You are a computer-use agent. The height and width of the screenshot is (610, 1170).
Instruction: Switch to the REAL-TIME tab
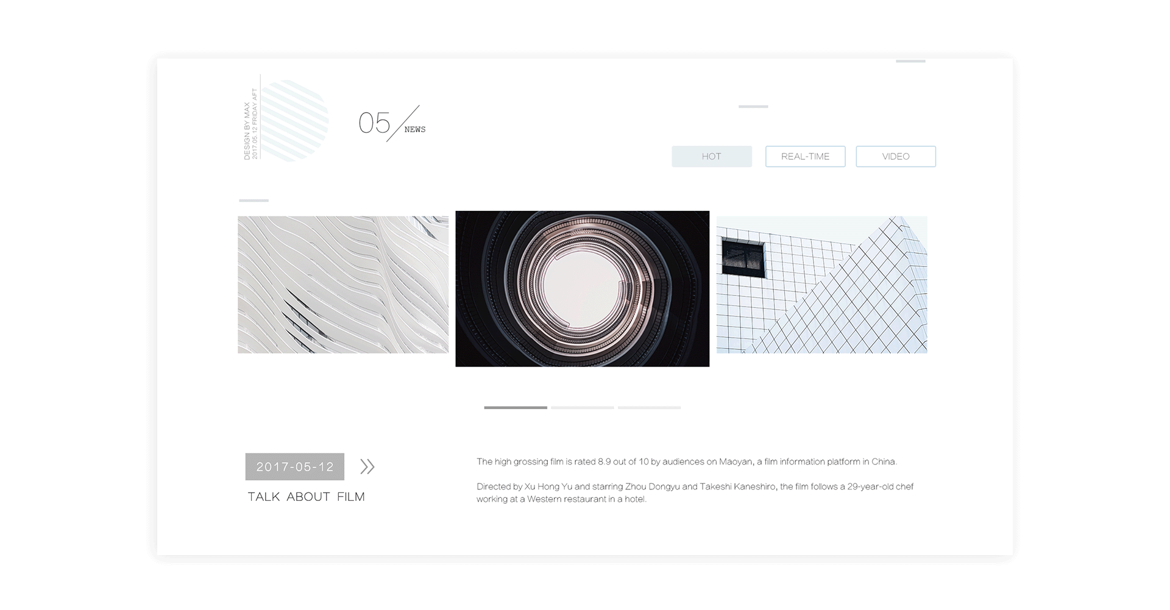click(805, 157)
